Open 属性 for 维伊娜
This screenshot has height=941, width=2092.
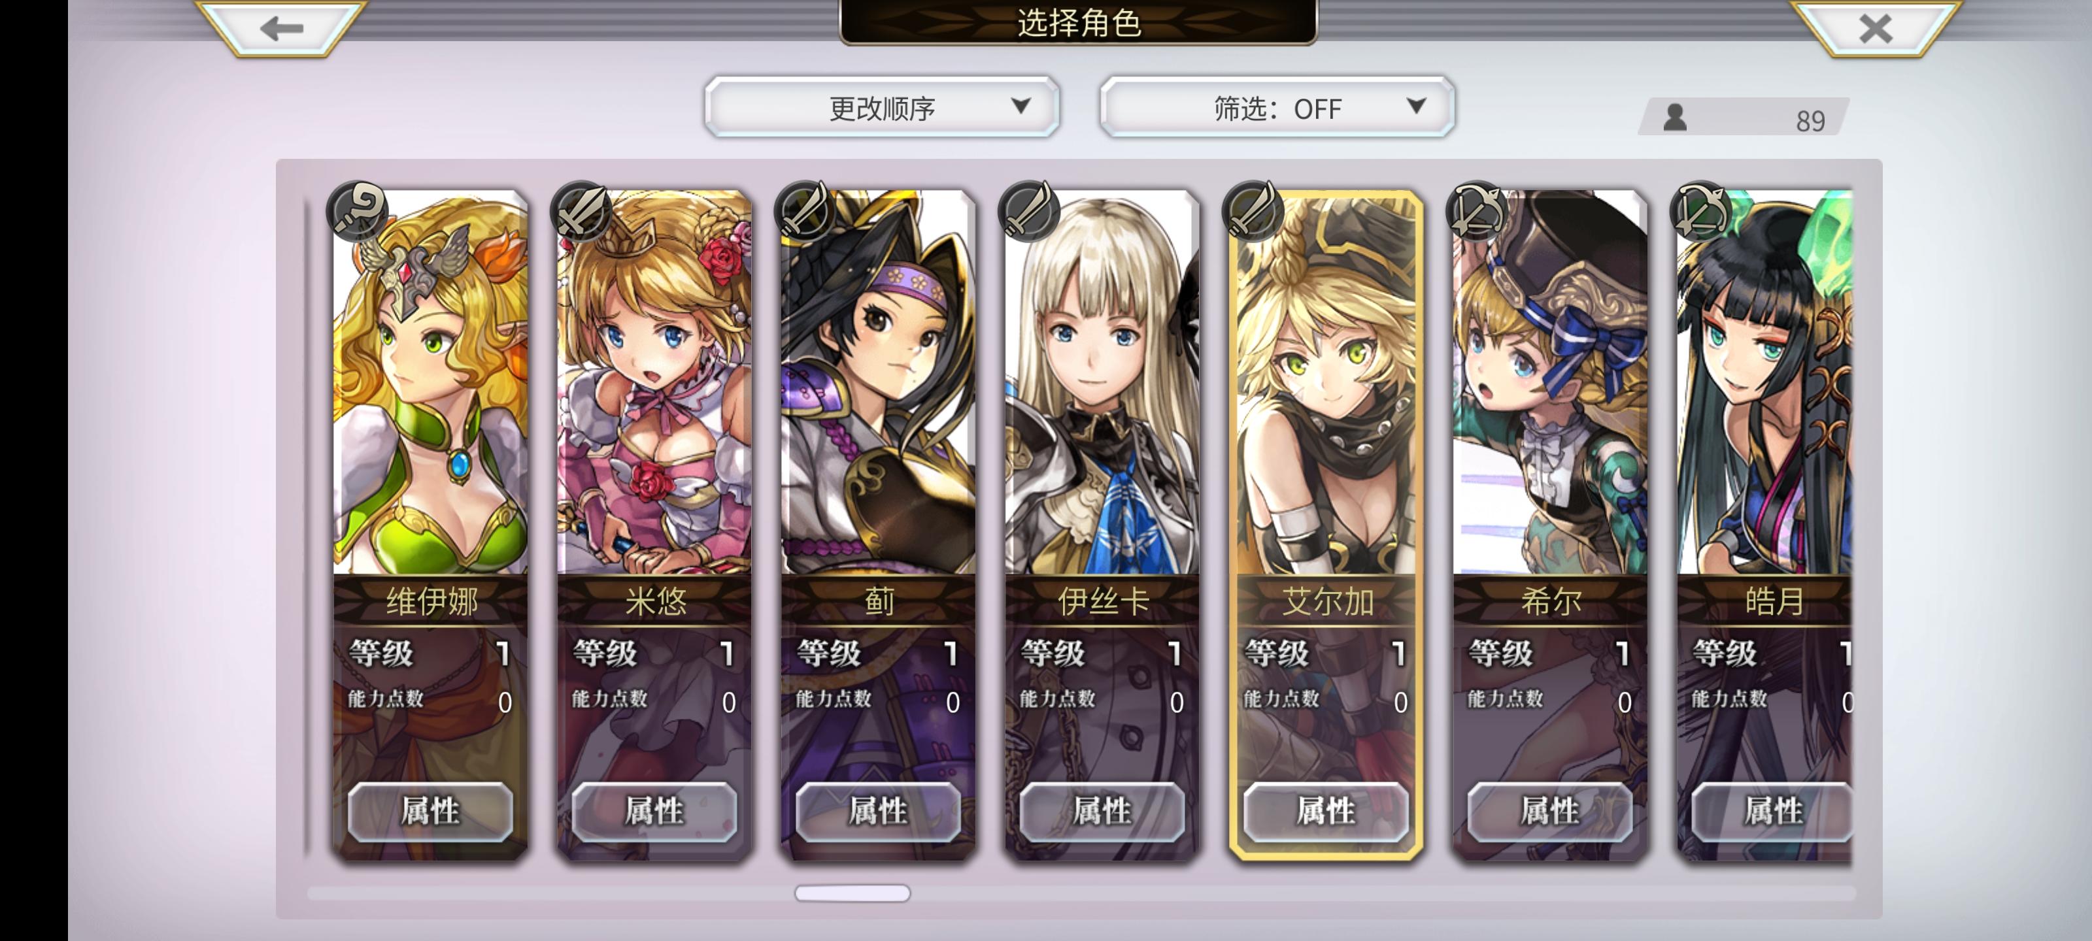(x=430, y=810)
